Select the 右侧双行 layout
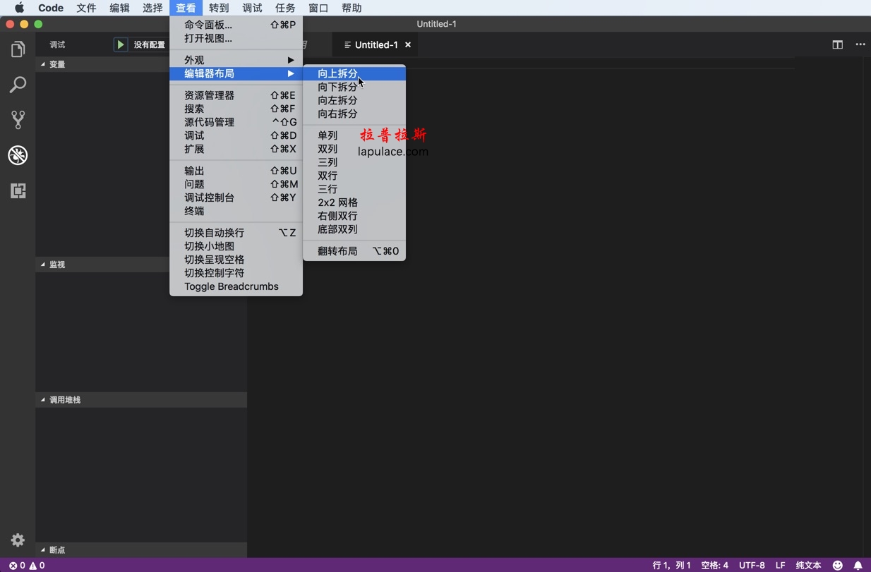 [x=354, y=216]
